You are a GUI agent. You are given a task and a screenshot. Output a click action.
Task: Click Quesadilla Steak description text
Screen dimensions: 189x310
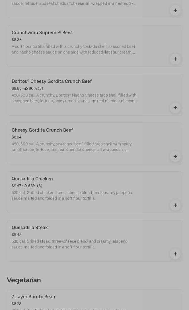point(69,244)
